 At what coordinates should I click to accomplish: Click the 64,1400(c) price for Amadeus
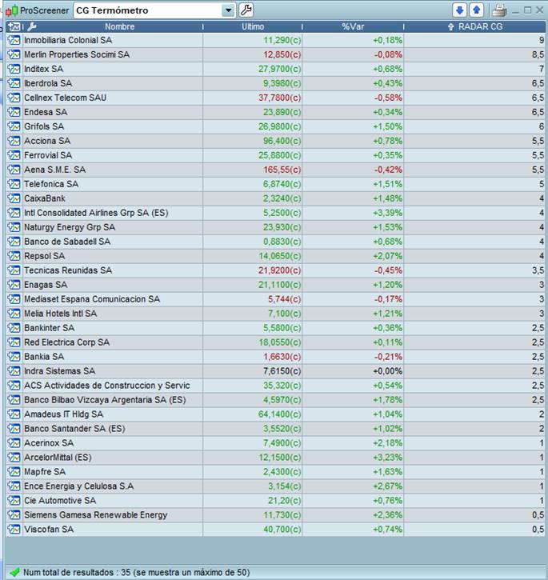[280, 414]
